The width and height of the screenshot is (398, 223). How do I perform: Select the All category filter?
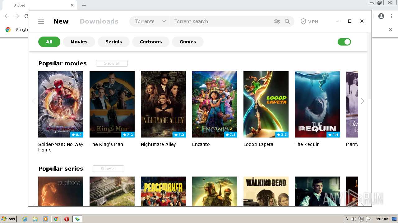(x=49, y=42)
